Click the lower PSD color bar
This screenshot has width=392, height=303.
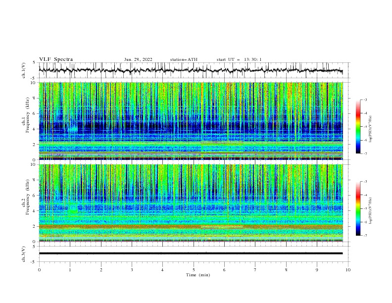(358, 208)
